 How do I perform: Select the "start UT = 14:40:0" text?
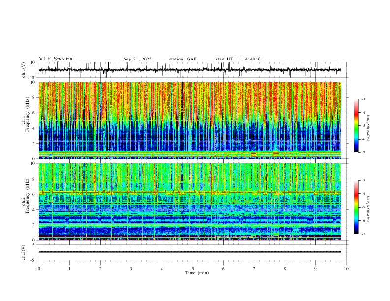[x=238, y=59]
